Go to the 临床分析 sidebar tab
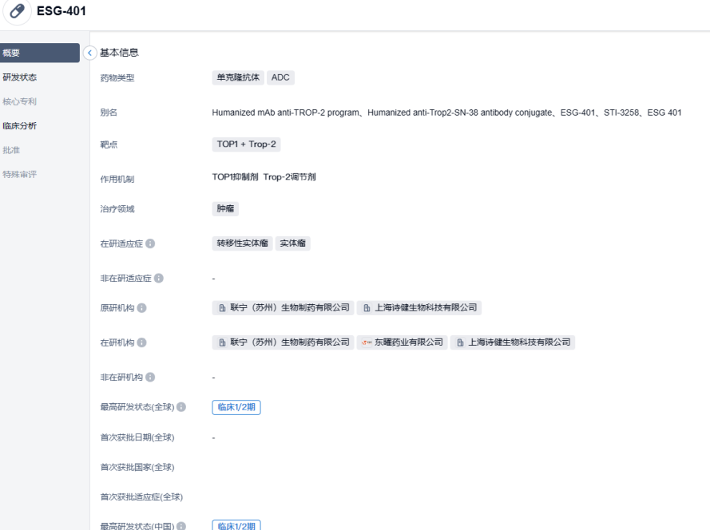The width and height of the screenshot is (710, 530). coord(19,125)
